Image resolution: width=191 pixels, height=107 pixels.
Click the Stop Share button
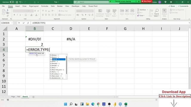click(x=146, y=1)
